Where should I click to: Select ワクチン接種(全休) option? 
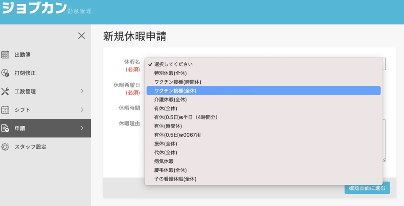pyautogui.click(x=263, y=91)
